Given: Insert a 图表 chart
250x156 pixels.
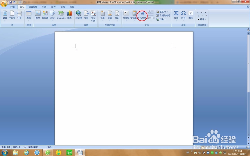Looking at the screenshot, I should [69, 15].
